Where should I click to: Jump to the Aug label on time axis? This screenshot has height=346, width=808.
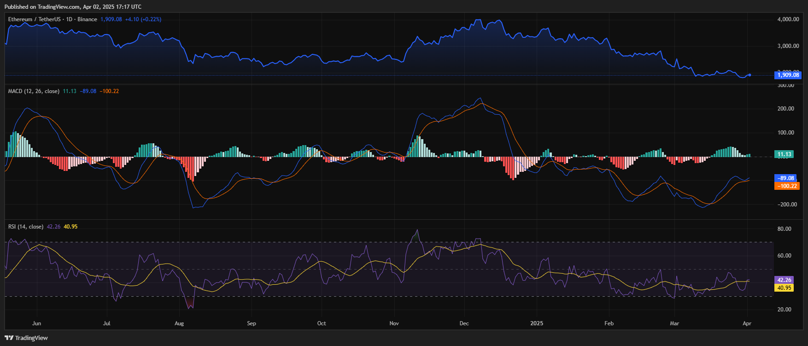coord(179,323)
